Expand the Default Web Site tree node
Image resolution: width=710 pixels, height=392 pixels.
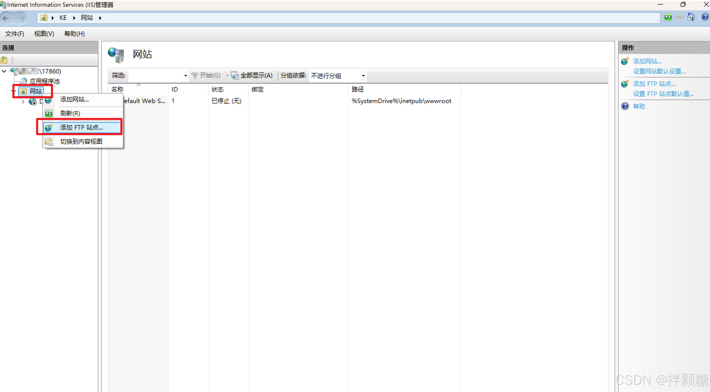pos(23,102)
